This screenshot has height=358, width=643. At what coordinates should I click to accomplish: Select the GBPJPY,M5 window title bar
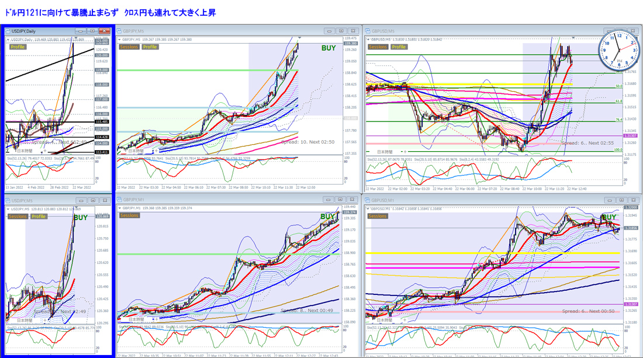238,31
